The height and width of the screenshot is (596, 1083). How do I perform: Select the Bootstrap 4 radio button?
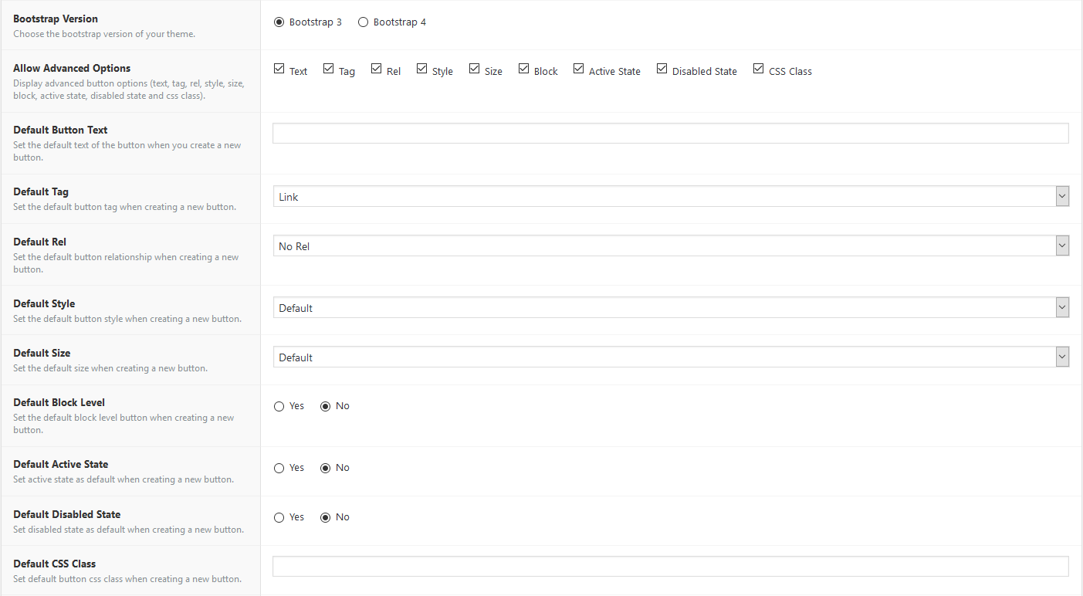click(x=363, y=22)
